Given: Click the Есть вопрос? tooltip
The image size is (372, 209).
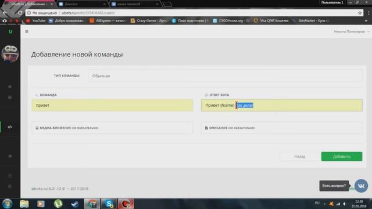Looking at the screenshot, I should tap(334, 186).
